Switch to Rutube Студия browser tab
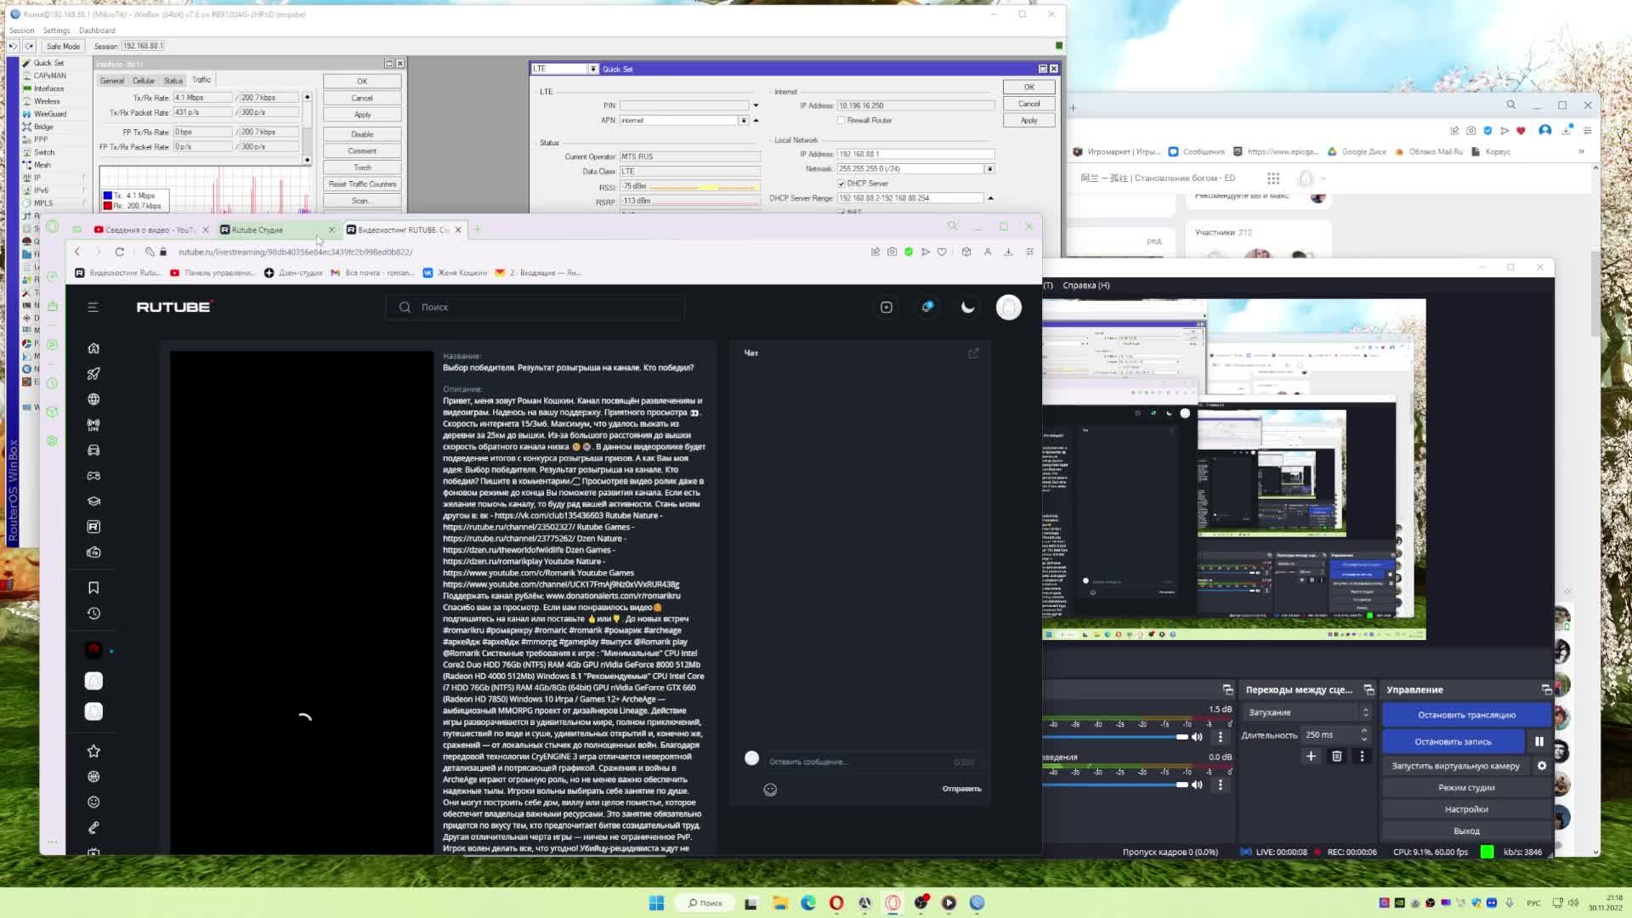Viewport: 1632px width, 918px height. [270, 229]
